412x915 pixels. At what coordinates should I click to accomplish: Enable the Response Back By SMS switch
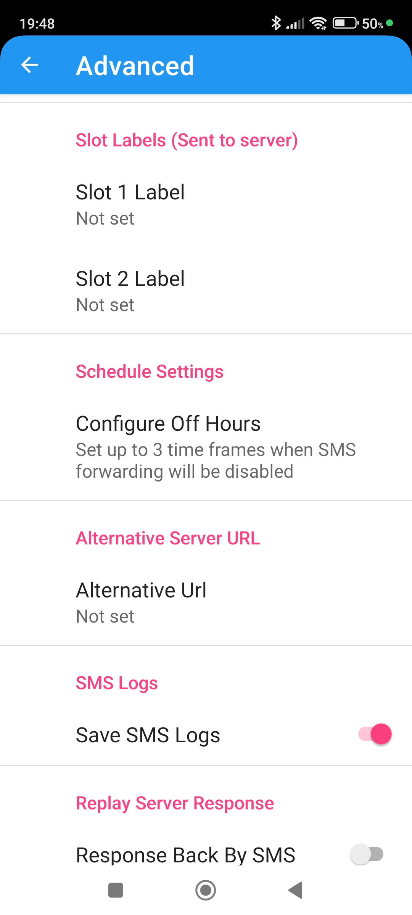pyautogui.click(x=367, y=854)
